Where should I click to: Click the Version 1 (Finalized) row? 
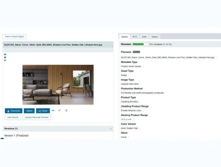[16, 135]
